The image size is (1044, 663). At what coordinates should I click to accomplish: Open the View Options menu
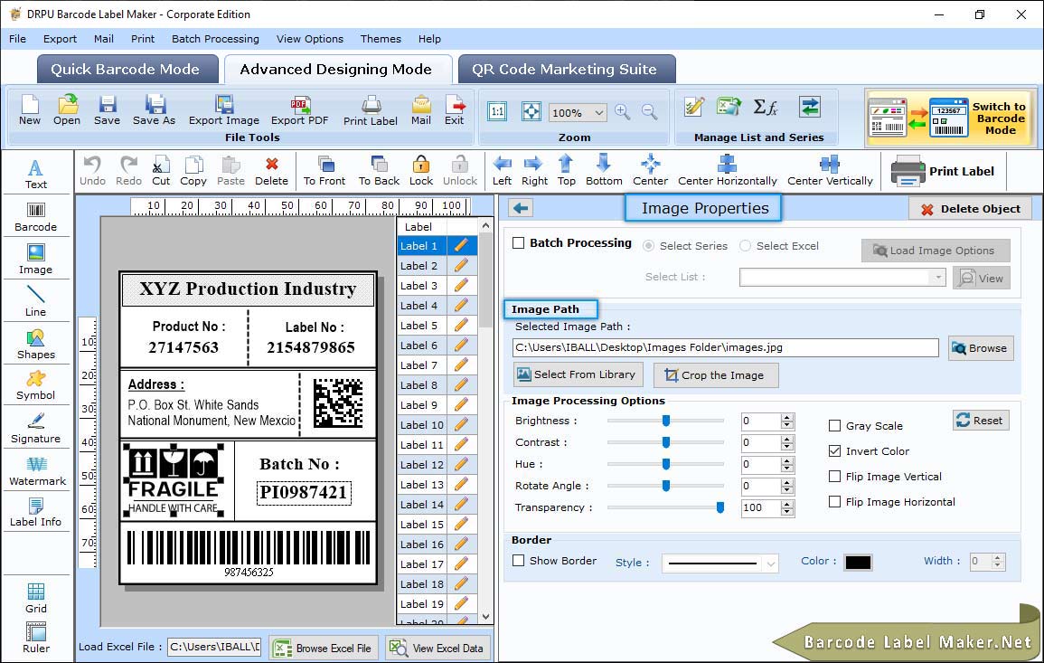[x=310, y=39]
